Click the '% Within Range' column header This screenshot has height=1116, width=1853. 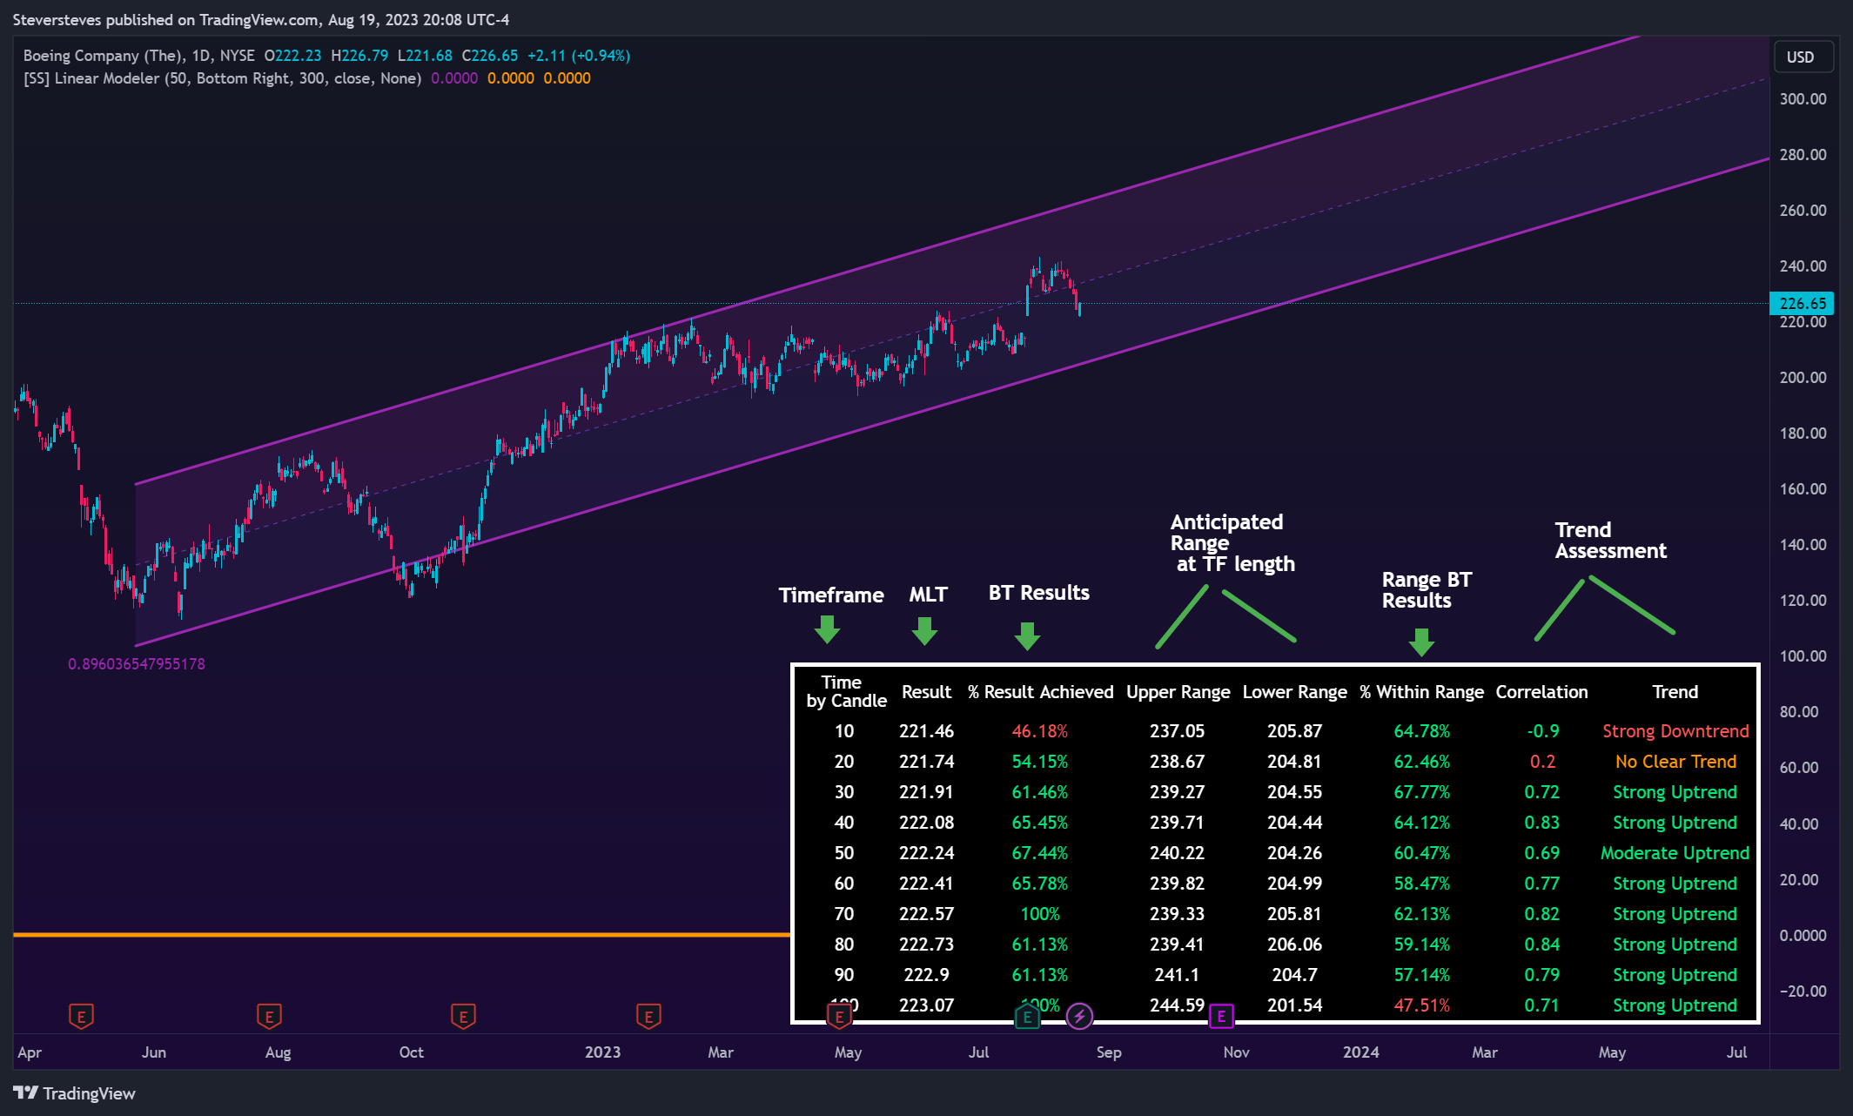pyautogui.click(x=1421, y=692)
